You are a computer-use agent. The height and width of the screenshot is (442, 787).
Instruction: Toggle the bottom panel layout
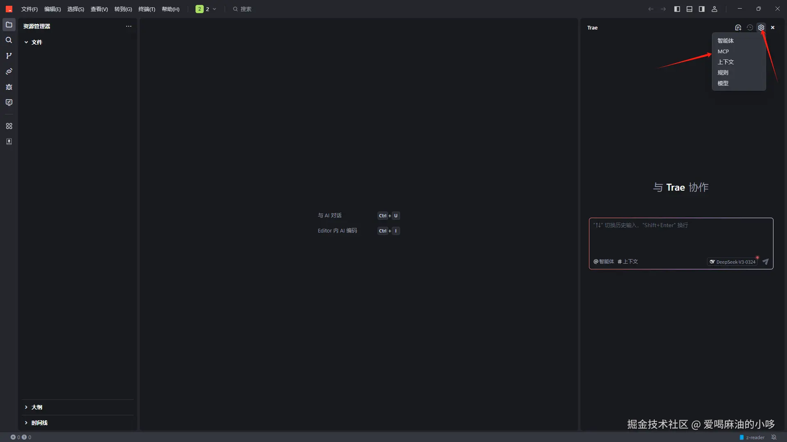689,9
